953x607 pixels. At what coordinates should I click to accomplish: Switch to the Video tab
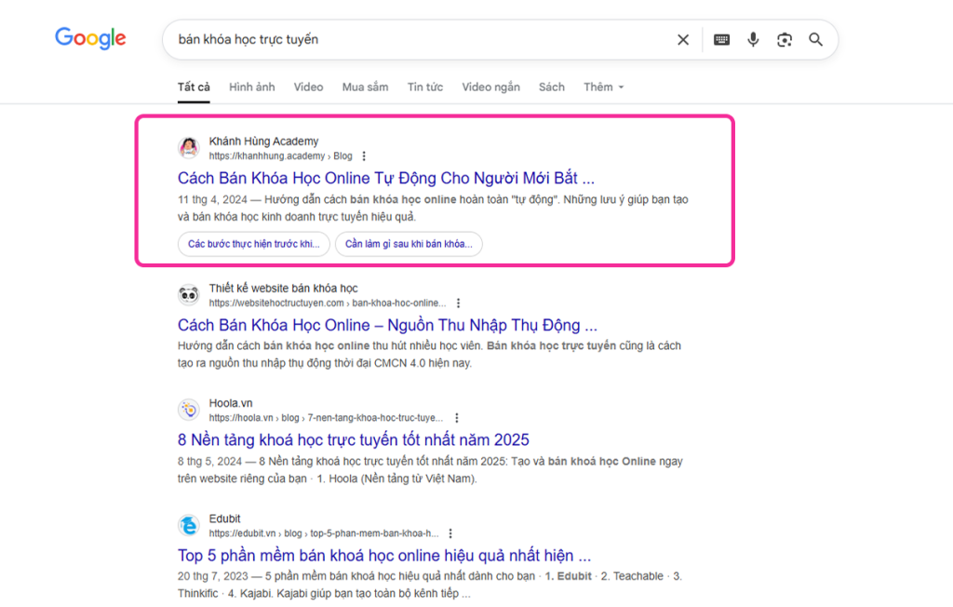point(308,87)
